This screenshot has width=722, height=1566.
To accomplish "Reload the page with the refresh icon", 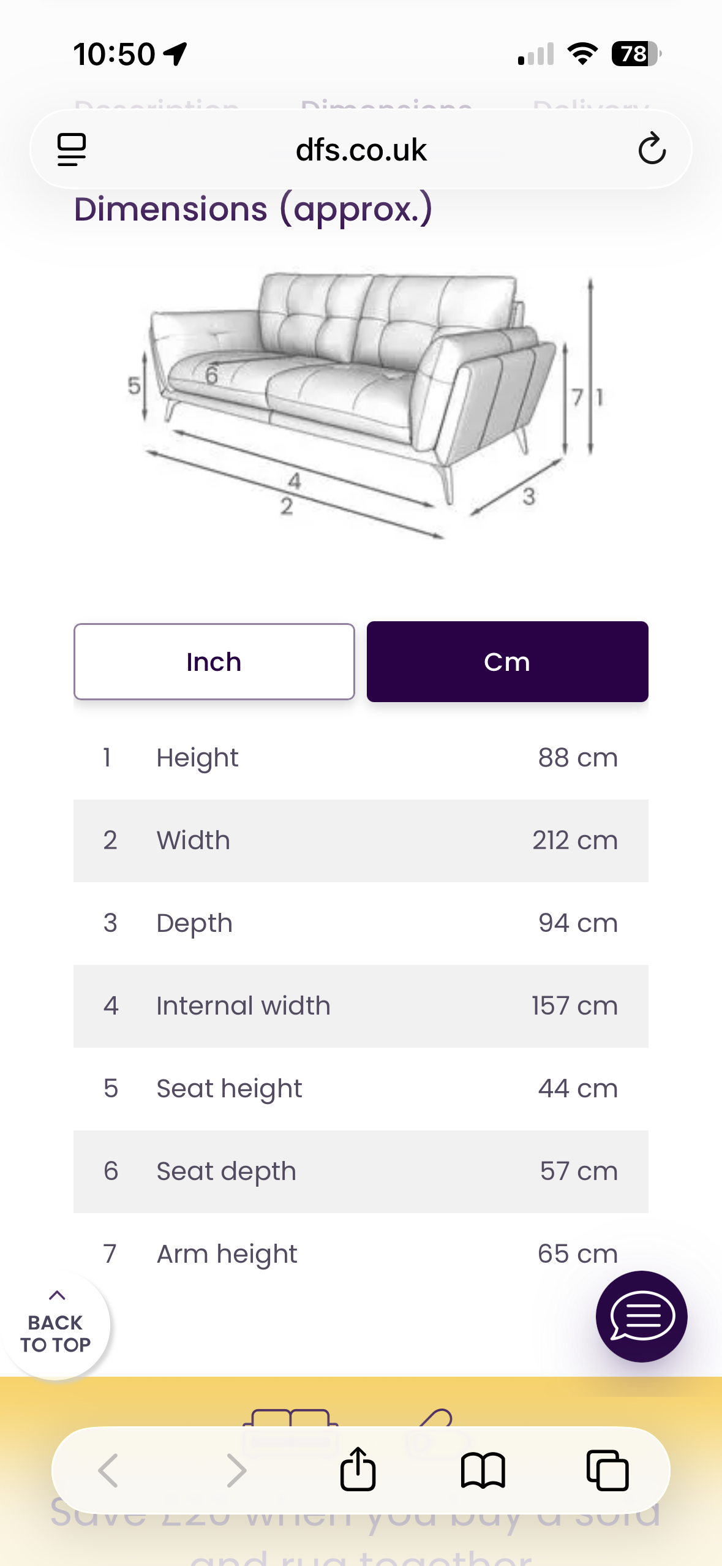I will point(652,149).
